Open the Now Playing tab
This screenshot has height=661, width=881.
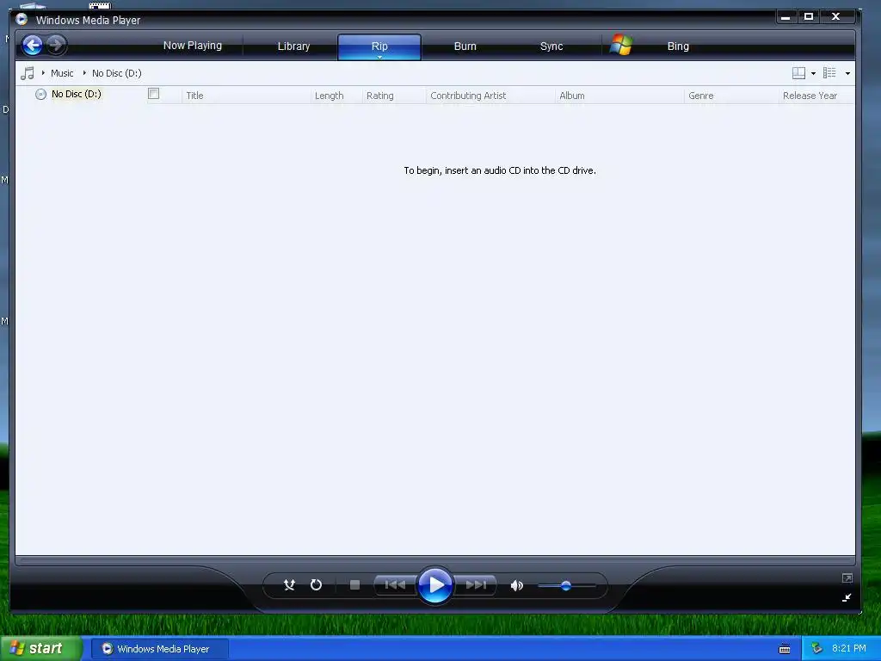pyautogui.click(x=192, y=46)
